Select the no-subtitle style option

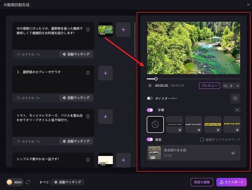155,124
